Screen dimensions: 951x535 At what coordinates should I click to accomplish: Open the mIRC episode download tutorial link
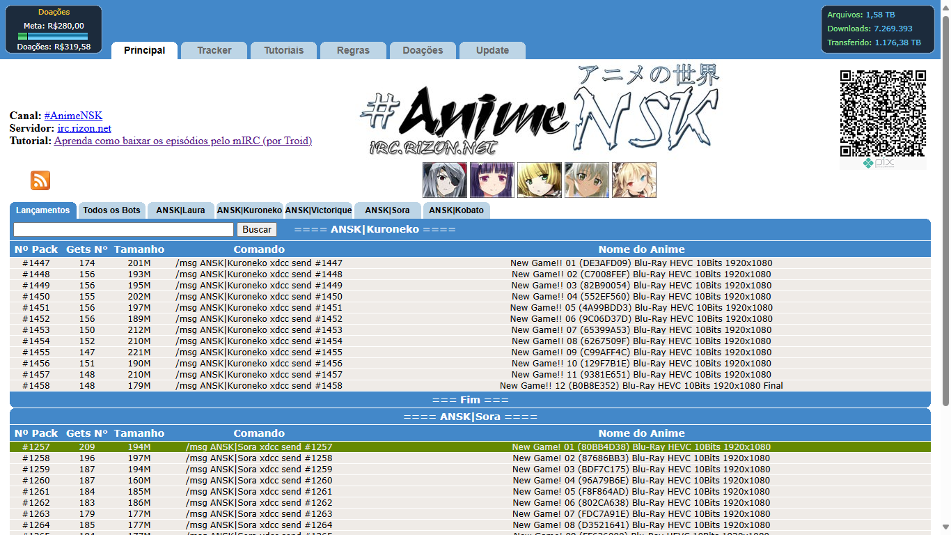point(182,141)
